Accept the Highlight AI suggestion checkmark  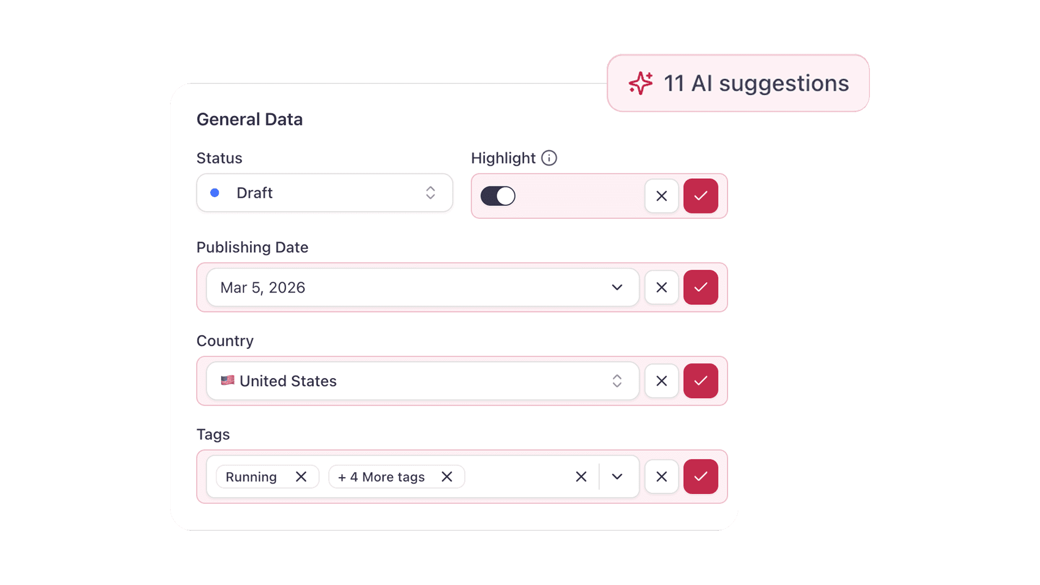tap(701, 196)
